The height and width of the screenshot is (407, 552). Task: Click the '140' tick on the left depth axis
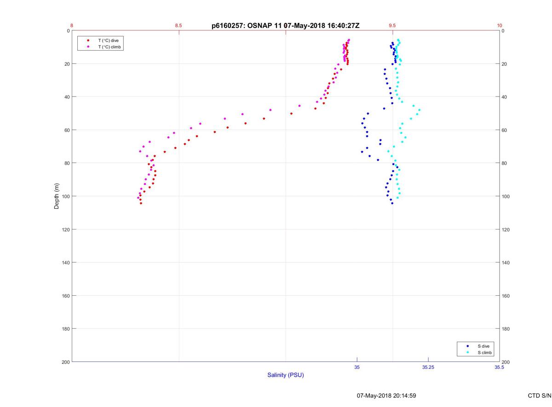pos(65,263)
